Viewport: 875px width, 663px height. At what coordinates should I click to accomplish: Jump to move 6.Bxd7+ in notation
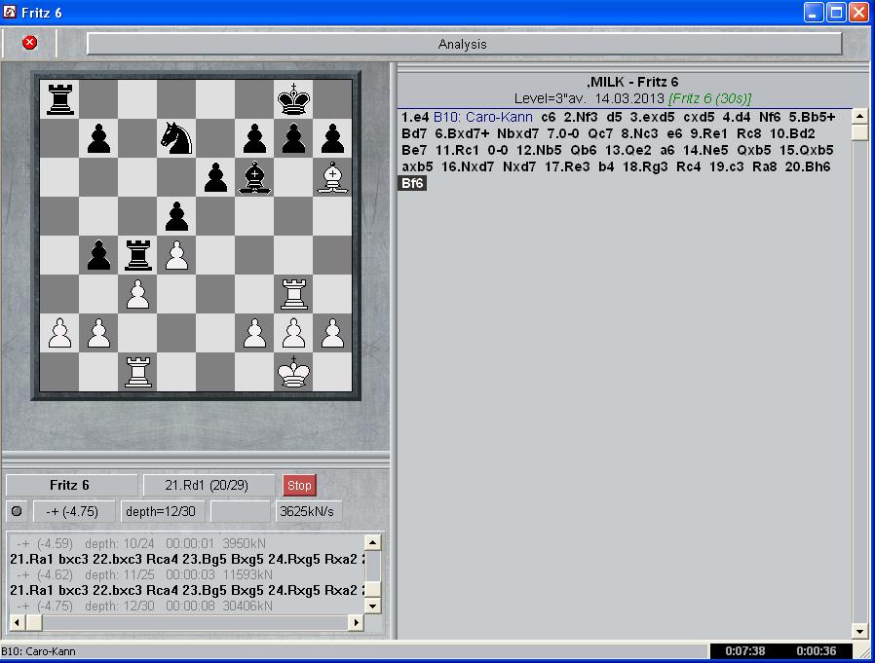[x=462, y=133]
